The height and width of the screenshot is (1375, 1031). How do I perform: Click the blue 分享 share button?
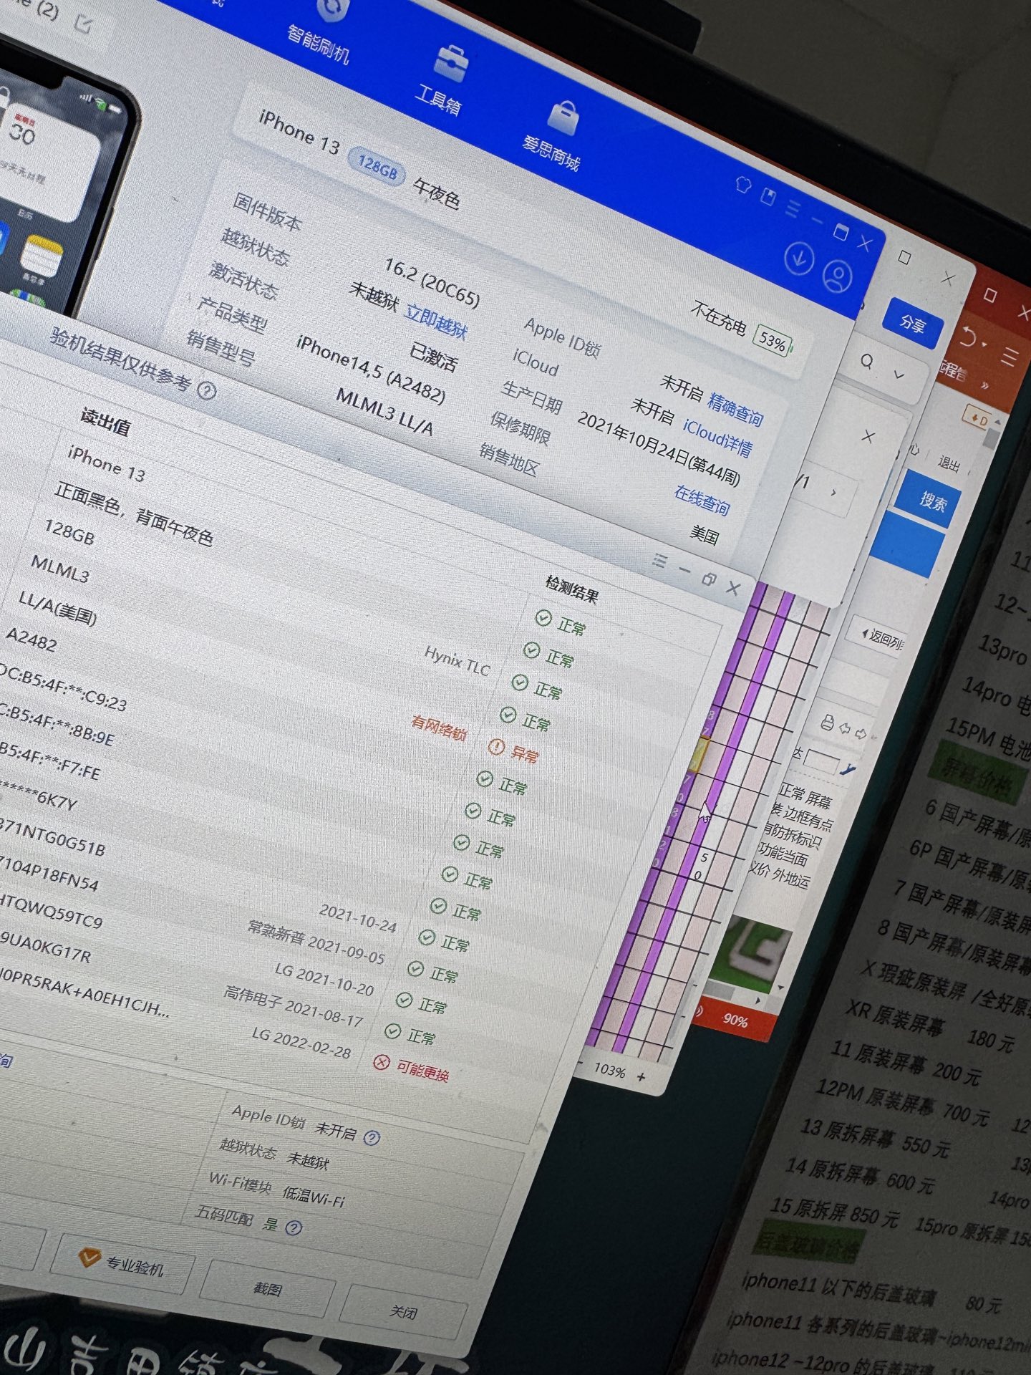click(x=912, y=324)
